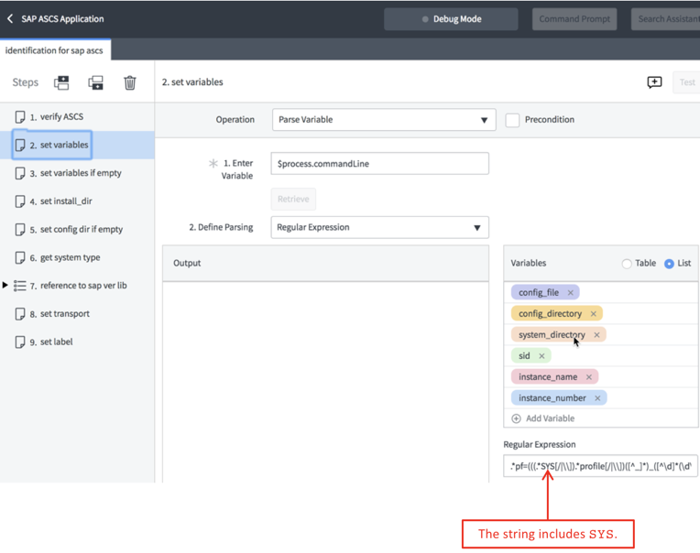Open the add comment icon near Test
The height and width of the screenshot is (553, 700).
[x=654, y=82]
